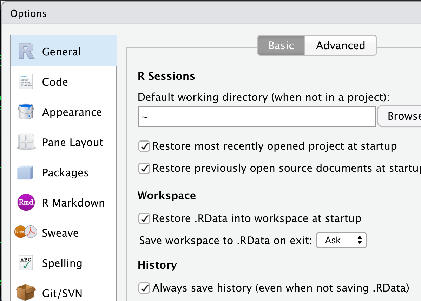Select the Code settings icon
The height and width of the screenshot is (301, 421).
(26, 81)
